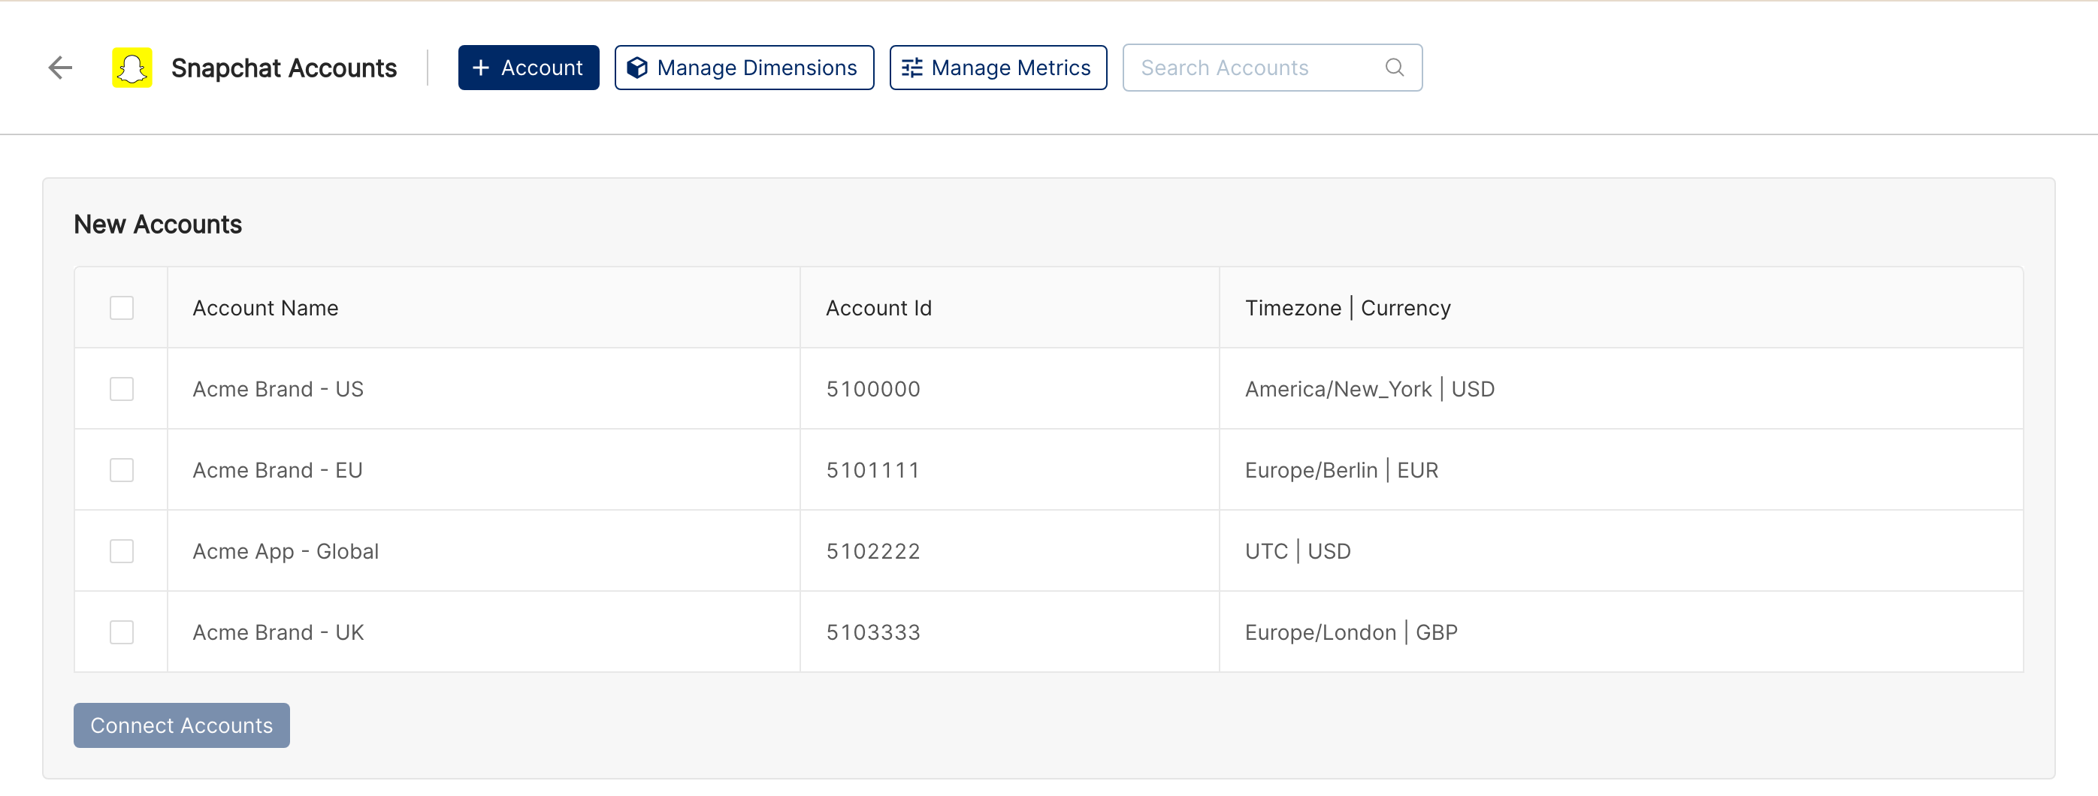Check the box for Acme Brand - US
The height and width of the screenshot is (796, 2098).
click(x=121, y=389)
